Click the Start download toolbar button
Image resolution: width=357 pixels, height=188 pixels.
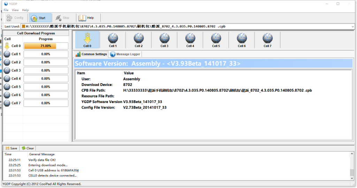[x=40, y=18]
